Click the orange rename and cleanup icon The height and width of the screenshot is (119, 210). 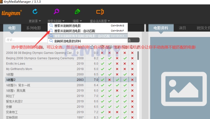point(100,12)
